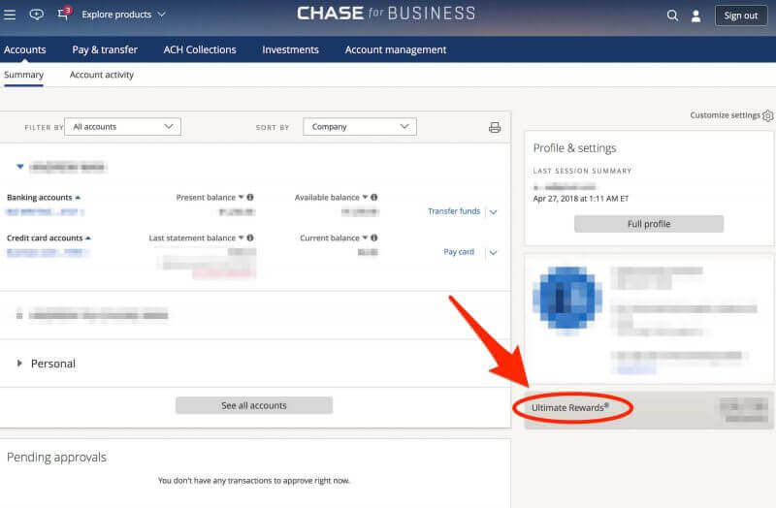Click the search magnifier icon
Image resolution: width=776 pixels, height=508 pixels.
[672, 16]
